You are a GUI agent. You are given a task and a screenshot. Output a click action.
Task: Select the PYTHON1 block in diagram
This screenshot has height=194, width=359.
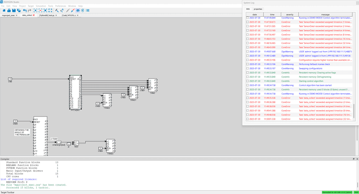coord(75,92)
